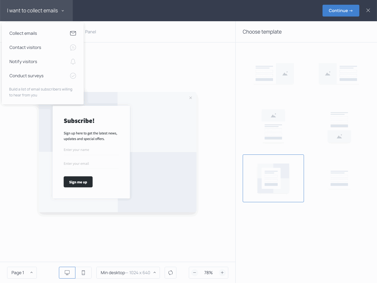377x283 pixels.
Task: Switch preview back to desktop view
Action: coord(67,273)
